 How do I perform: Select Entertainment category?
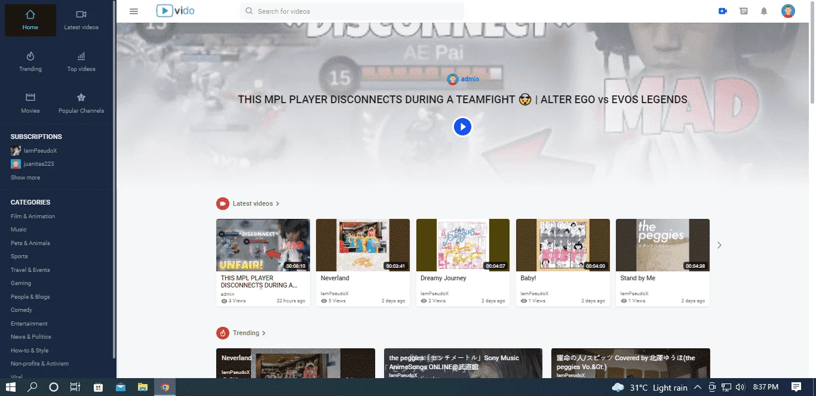29,324
